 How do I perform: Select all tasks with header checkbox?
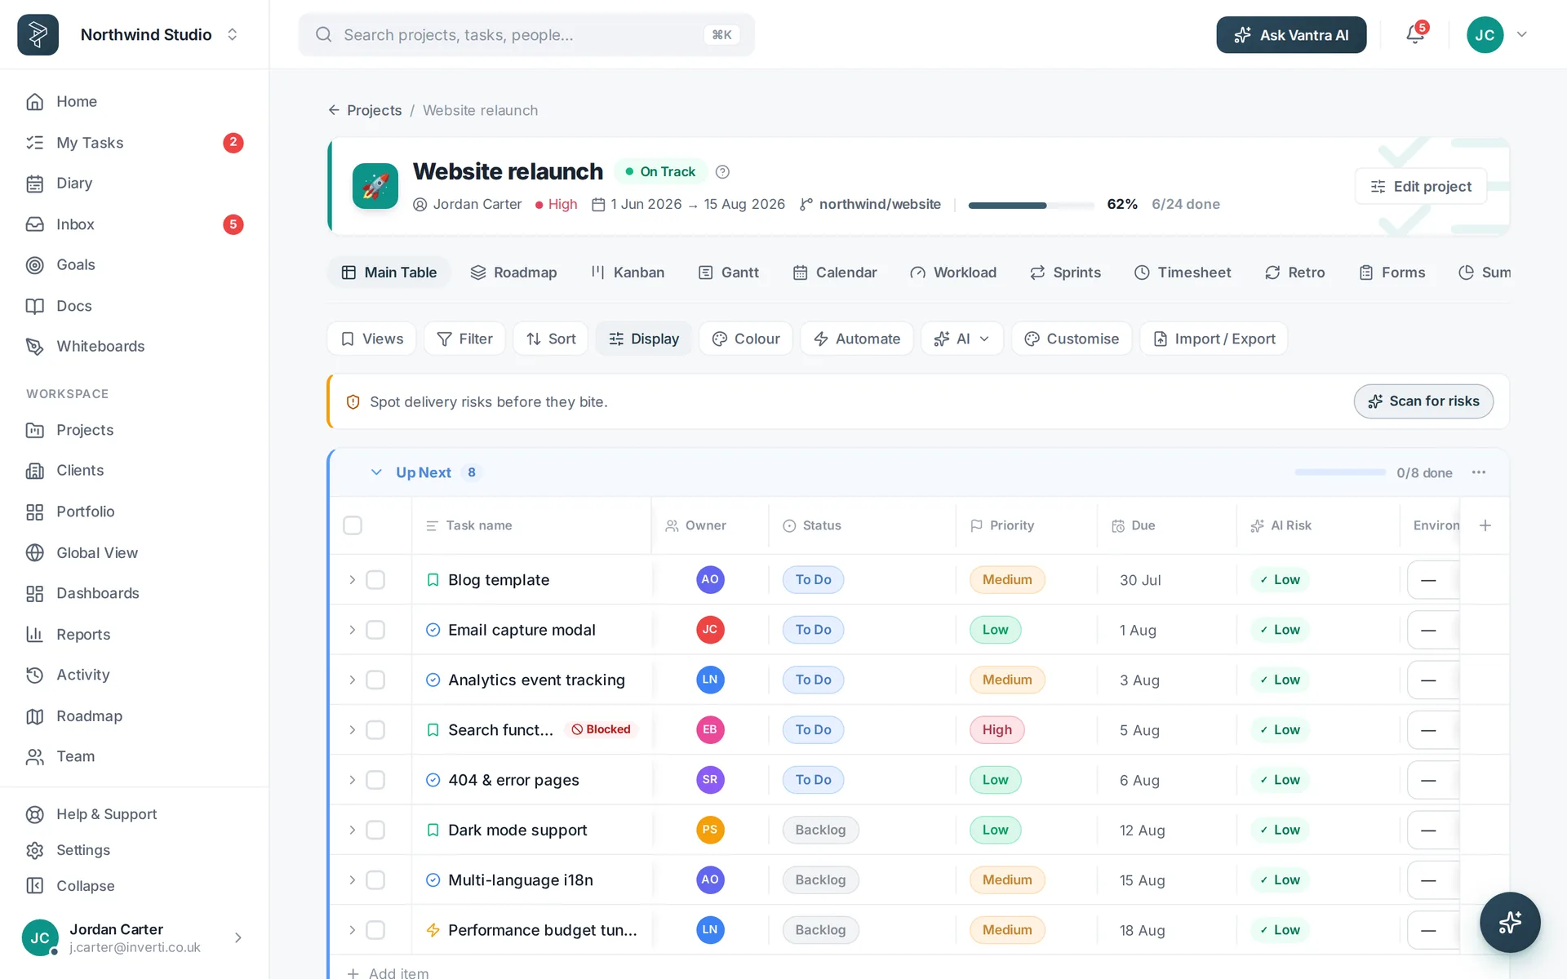(x=353, y=525)
